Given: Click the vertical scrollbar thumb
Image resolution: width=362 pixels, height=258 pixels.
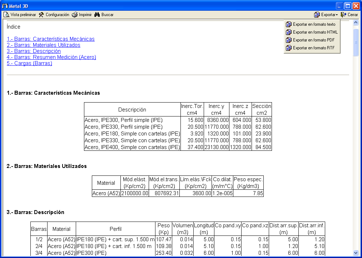Looking at the screenshot, I should pos(356,42).
